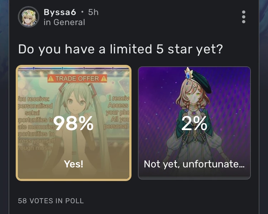Open the Byssa6 username profile link

click(60, 12)
